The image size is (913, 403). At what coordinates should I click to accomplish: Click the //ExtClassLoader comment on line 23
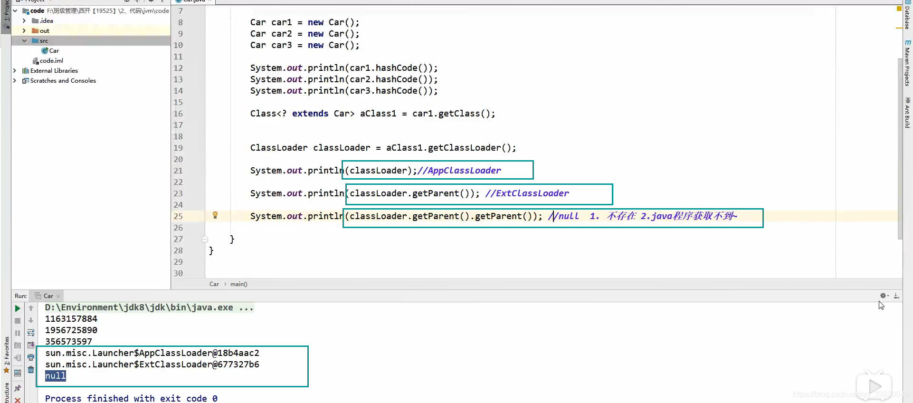click(x=527, y=193)
